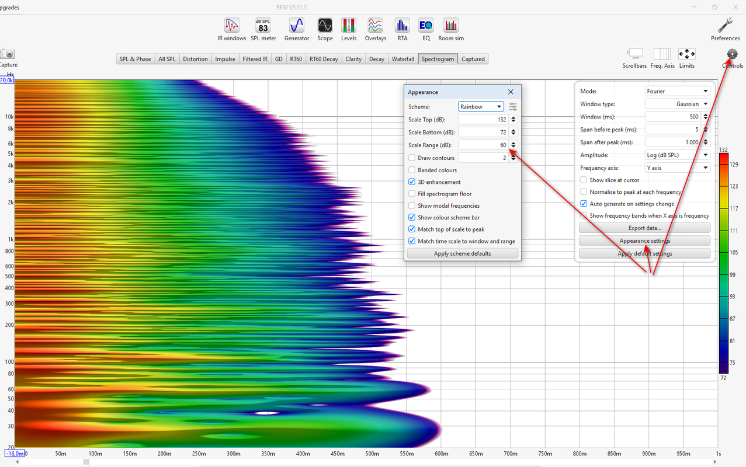Open the Mode Fourier dropdown
The width and height of the screenshot is (746, 467).
(x=678, y=91)
